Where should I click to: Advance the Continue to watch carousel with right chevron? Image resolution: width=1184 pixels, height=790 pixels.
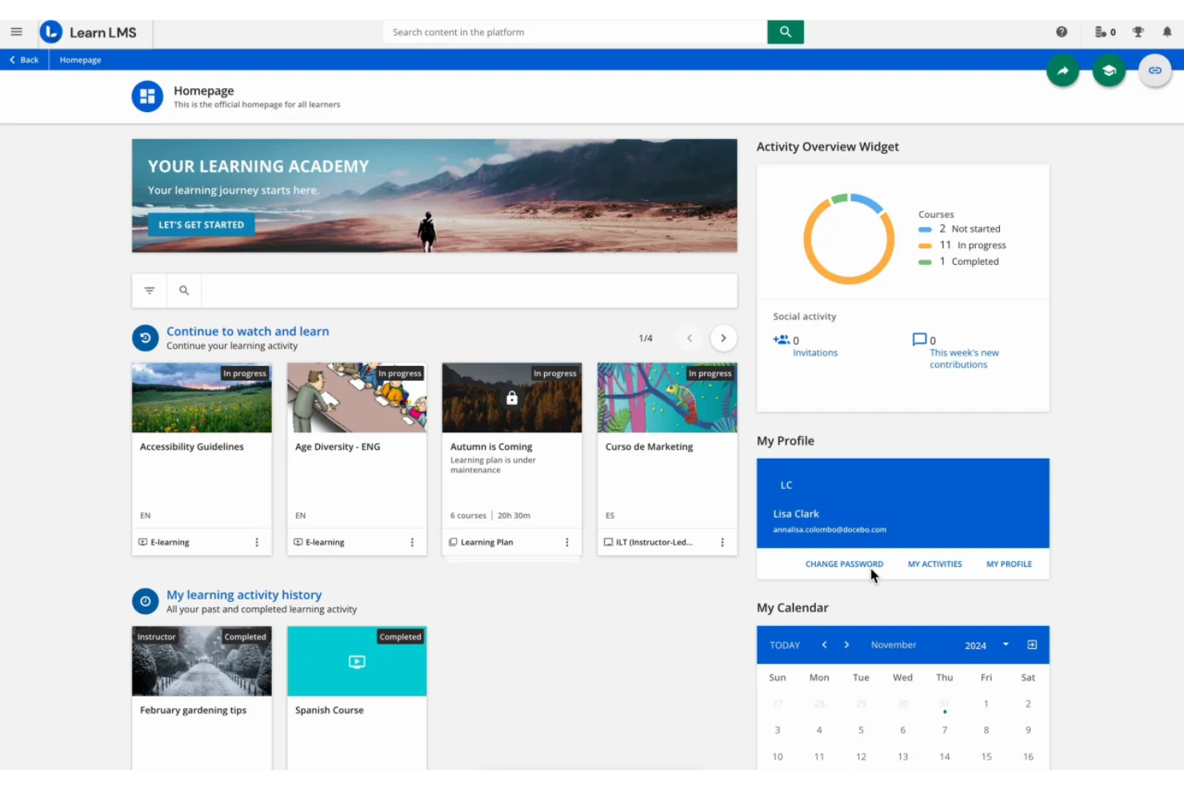click(723, 338)
